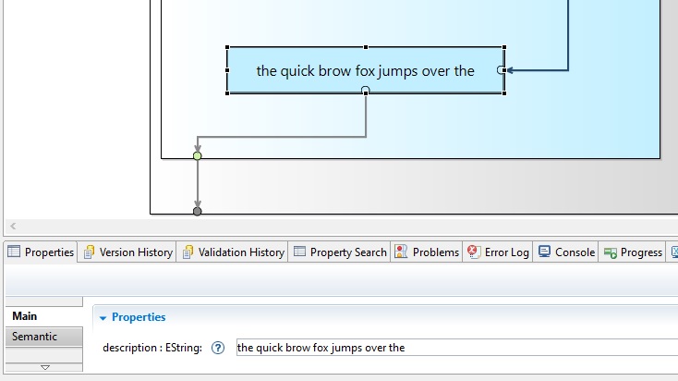Click the Problems tab icon
The width and height of the screenshot is (678, 381).
[401, 252]
